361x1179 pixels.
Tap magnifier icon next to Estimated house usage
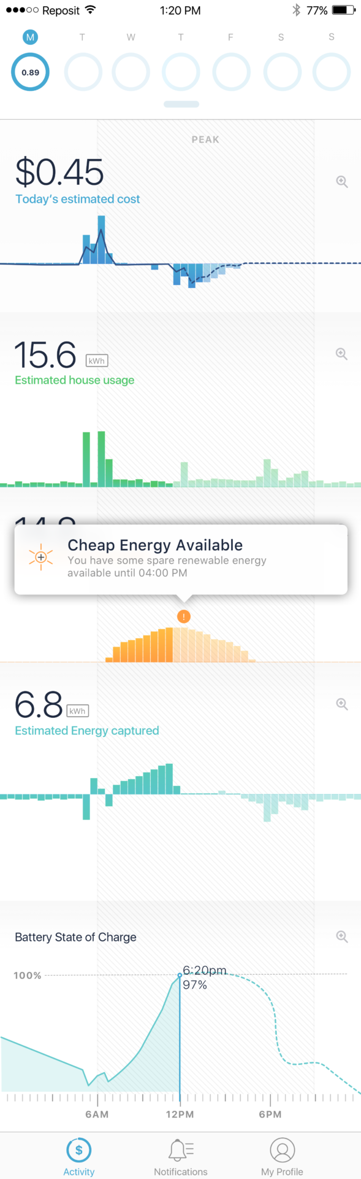(x=342, y=354)
